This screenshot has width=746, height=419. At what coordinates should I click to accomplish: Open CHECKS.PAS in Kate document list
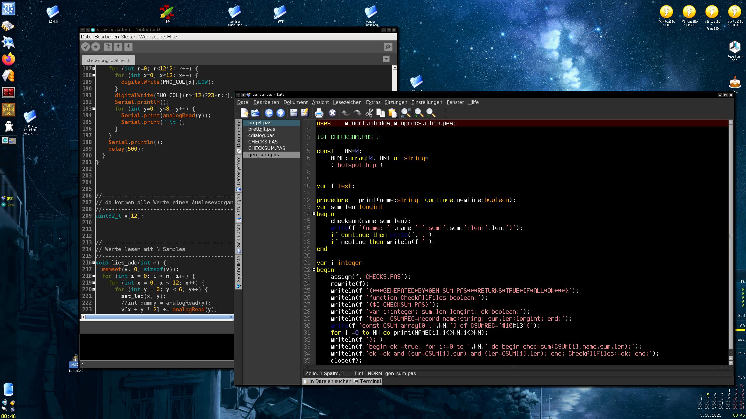pyautogui.click(x=271, y=142)
